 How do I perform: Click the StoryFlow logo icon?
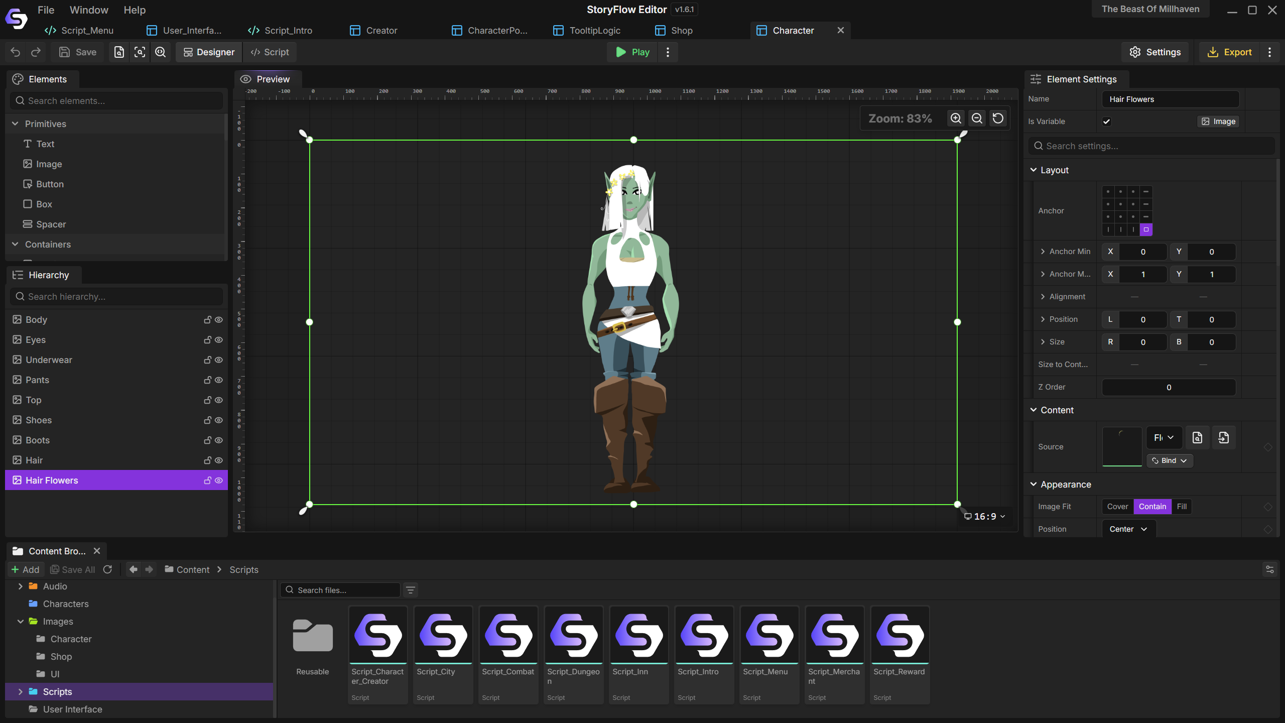click(16, 19)
